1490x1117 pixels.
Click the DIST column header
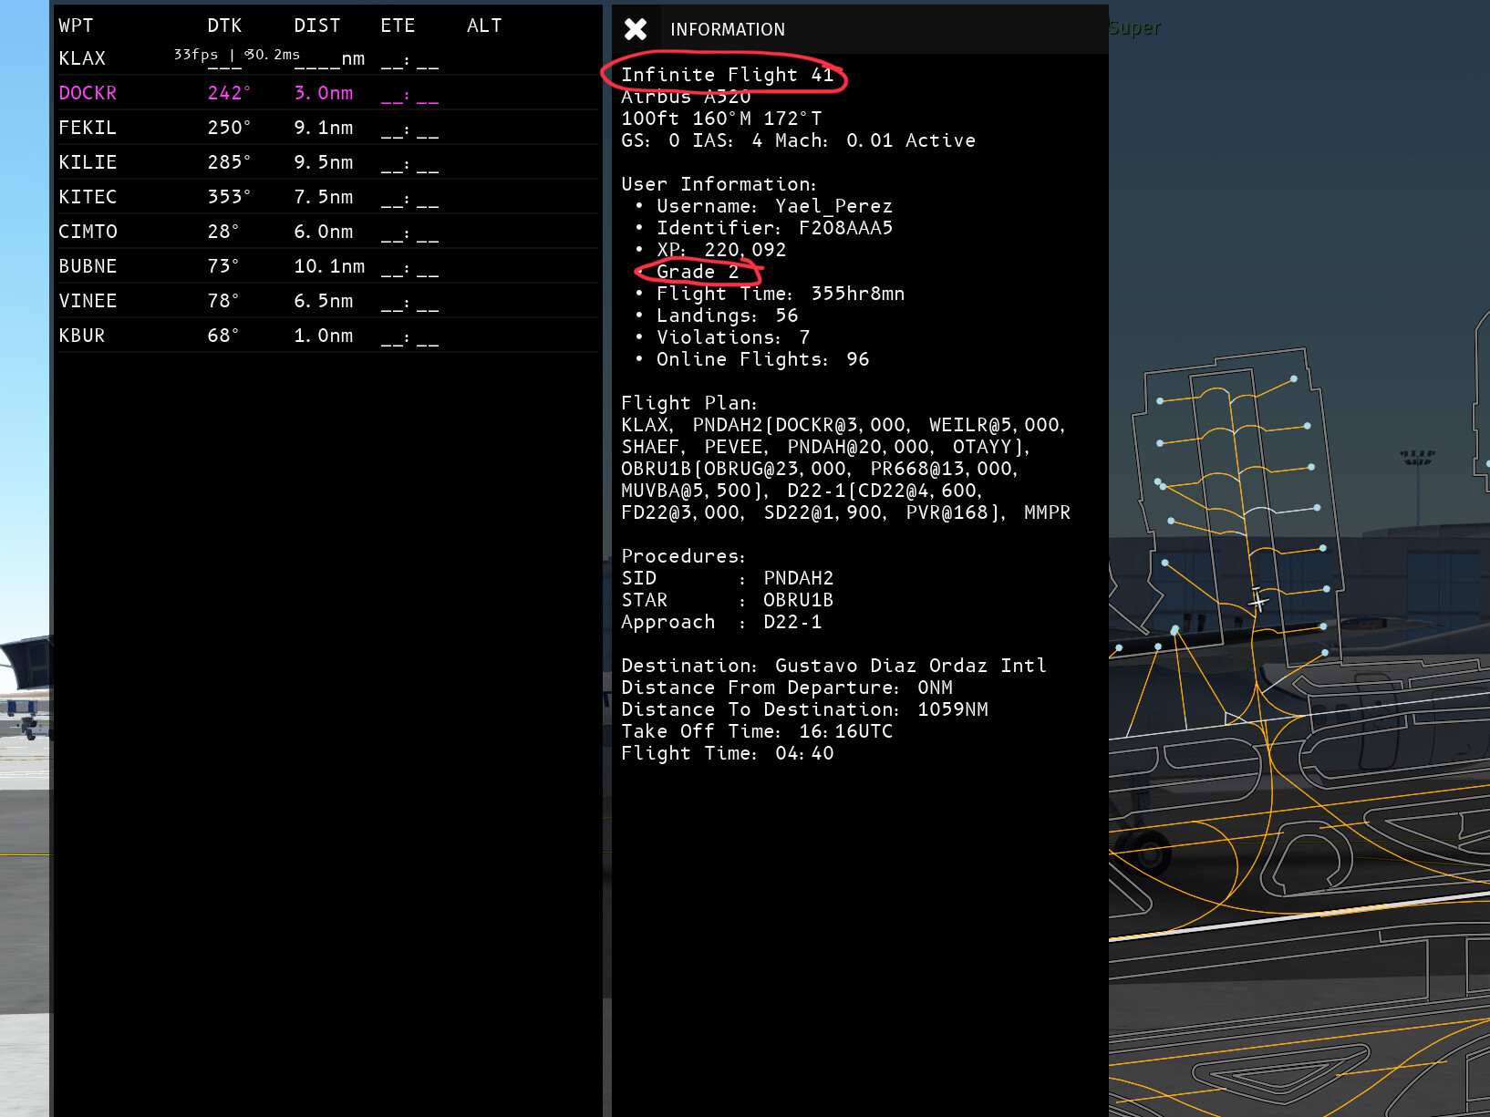[317, 26]
